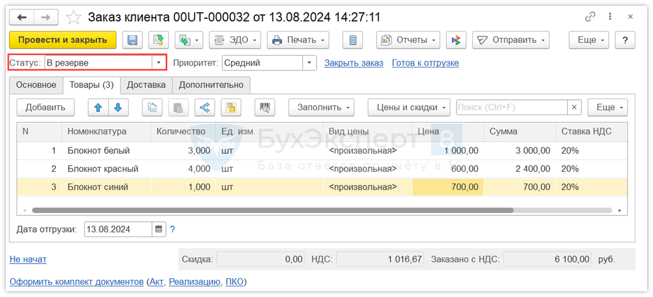Viewport: 653px width, 297px height.
Task: Click the Готов к отгрузке link
Action: (x=425, y=63)
